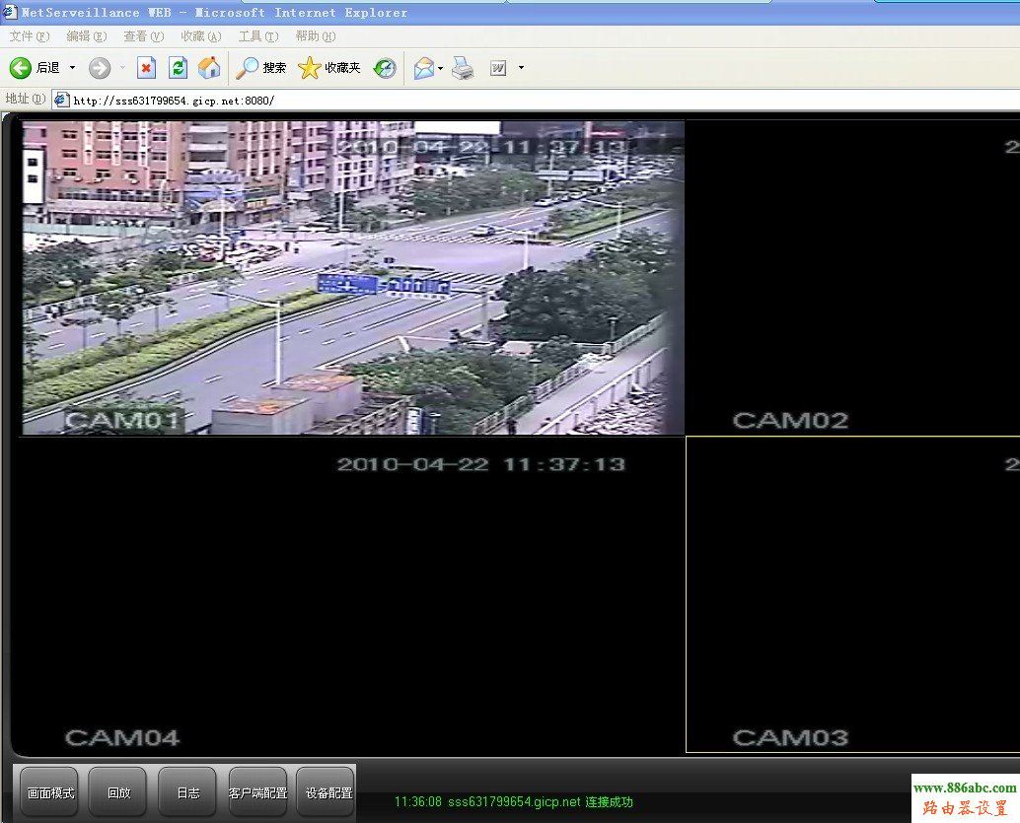Select the CAM01 live video pane
This screenshot has height=823, width=1020.
352,278
